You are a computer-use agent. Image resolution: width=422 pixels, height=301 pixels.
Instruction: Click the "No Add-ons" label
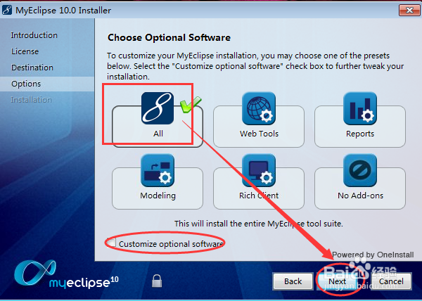coord(360,196)
